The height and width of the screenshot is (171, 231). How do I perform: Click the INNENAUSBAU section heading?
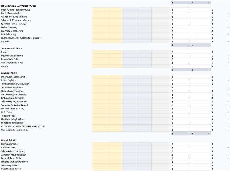coord(9,73)
